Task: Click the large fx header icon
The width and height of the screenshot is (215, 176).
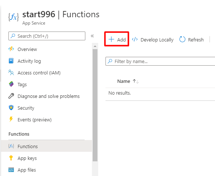Action: point(14,17)
